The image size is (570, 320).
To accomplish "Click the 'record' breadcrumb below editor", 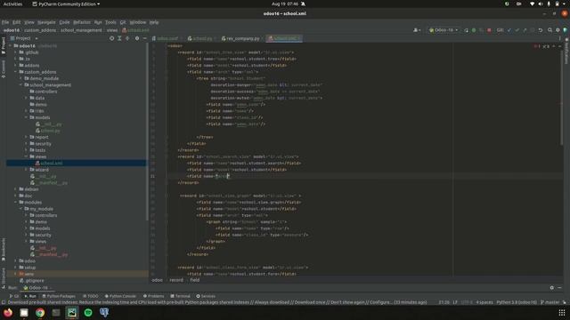I will [x=176, y=280].
